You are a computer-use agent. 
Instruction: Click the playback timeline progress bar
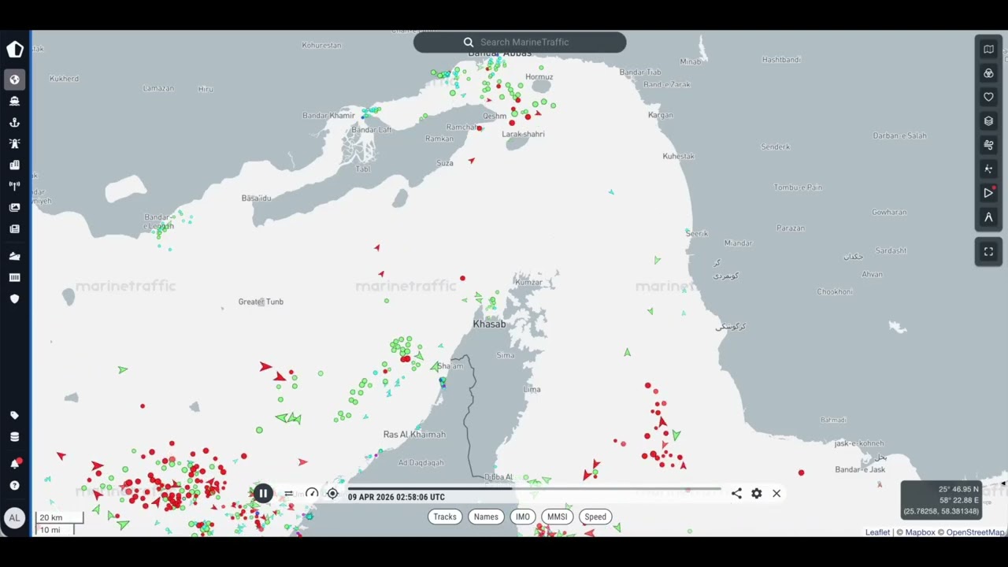[x=535, y=488]
